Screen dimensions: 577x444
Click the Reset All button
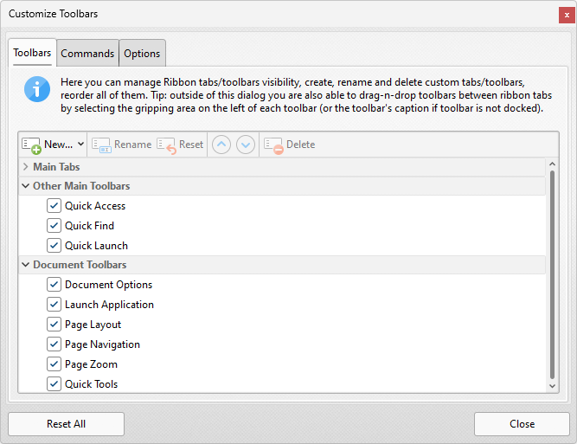click(67, 424)
